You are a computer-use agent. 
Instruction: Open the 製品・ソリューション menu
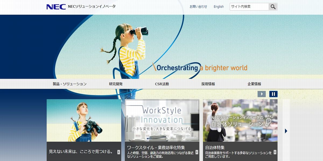tap(69, 84)
